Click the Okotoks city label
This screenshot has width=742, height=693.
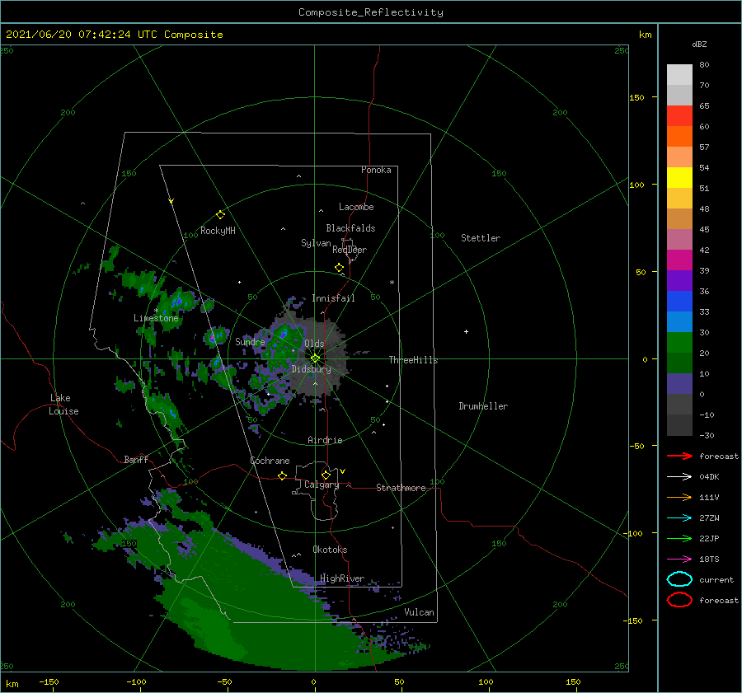tap(329, 550)
